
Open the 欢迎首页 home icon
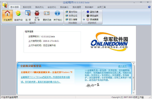click(x=8, y=16)
